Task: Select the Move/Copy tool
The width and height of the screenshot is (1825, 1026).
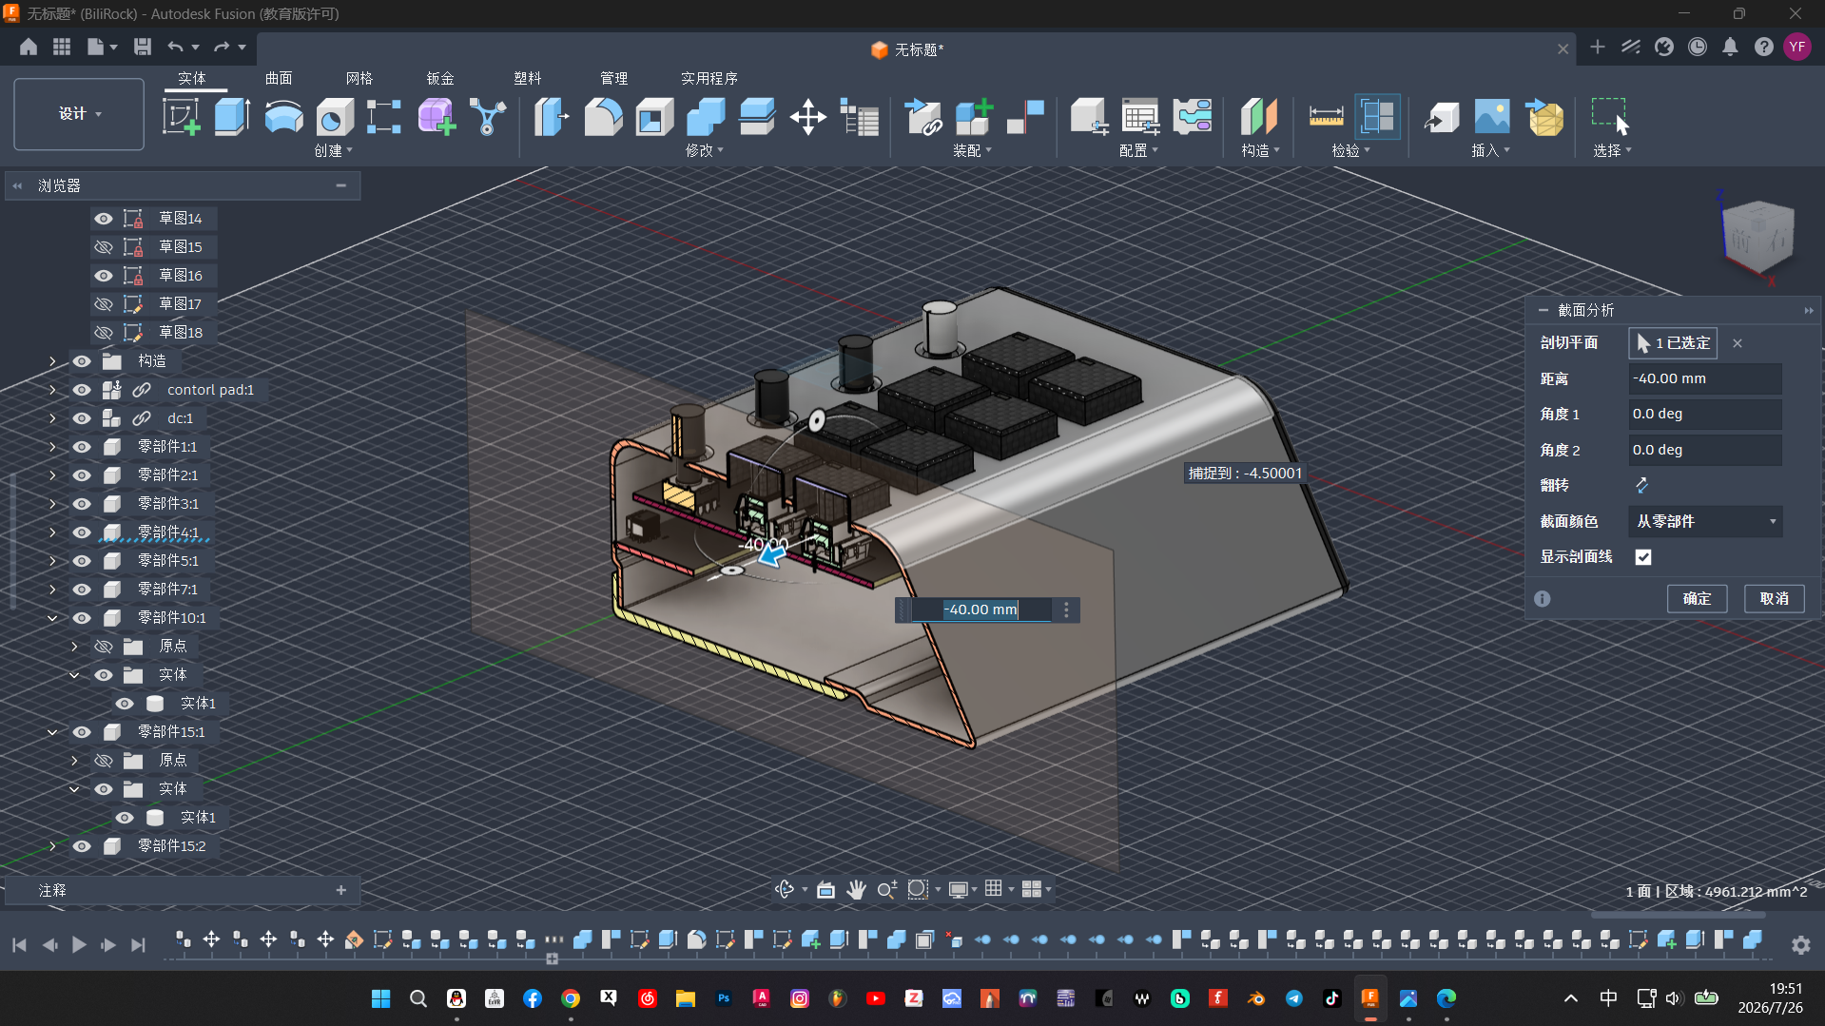Action: pyautogui.click(x=808, y=117)
